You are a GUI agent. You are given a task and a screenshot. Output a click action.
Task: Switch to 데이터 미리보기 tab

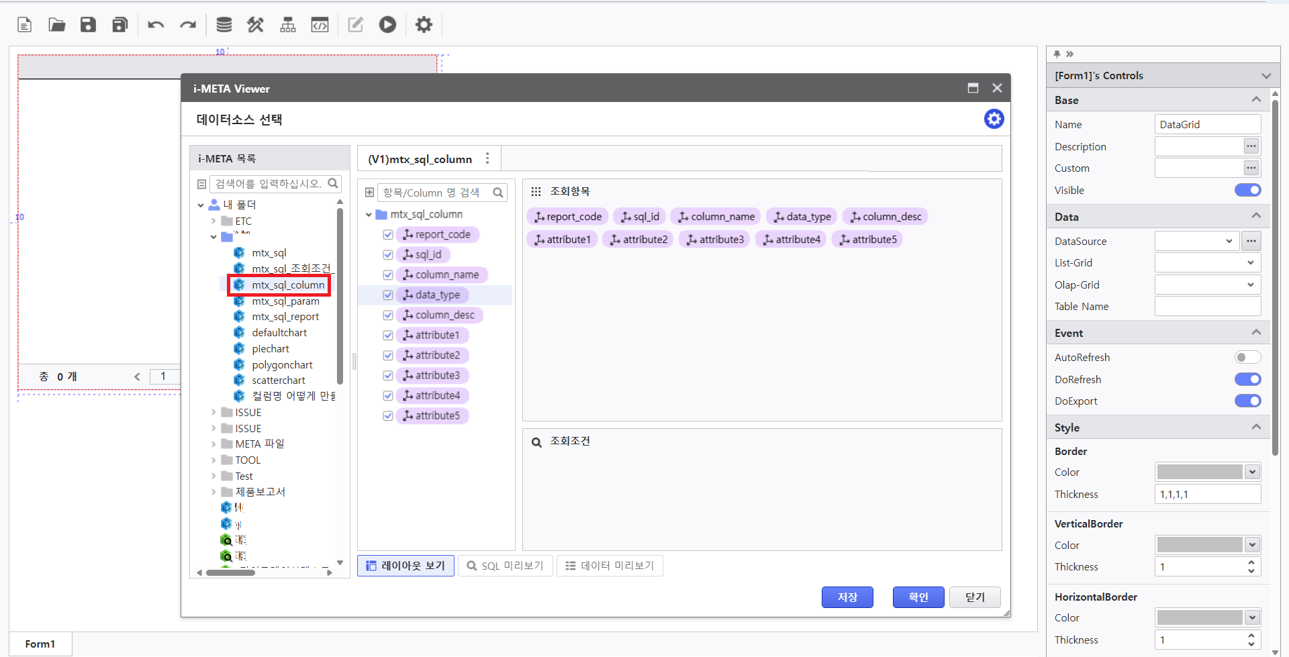click(610, 566)
